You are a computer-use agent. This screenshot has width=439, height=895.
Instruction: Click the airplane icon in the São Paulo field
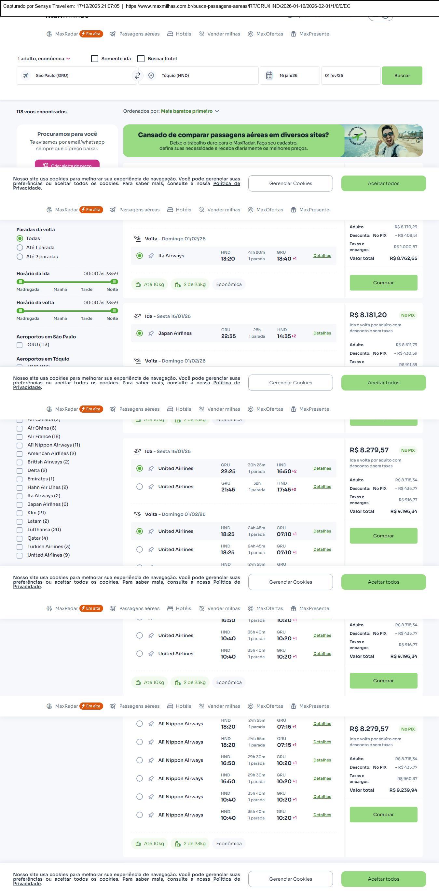click(x=26, y=76)
